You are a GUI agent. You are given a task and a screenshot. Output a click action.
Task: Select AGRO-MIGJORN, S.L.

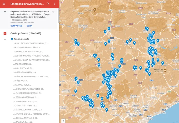pyautogui.click(x=22, y=64)
